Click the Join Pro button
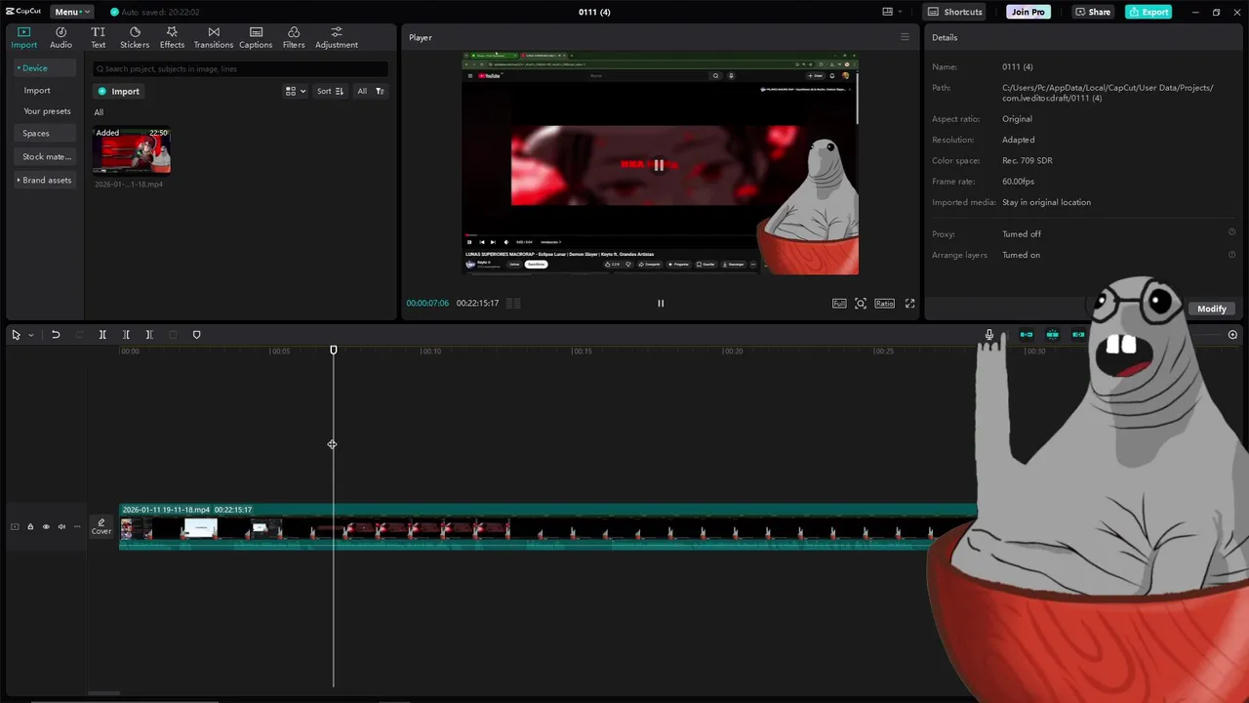The width and height of the screenshot is (1249, 703). coord(1028,12)
